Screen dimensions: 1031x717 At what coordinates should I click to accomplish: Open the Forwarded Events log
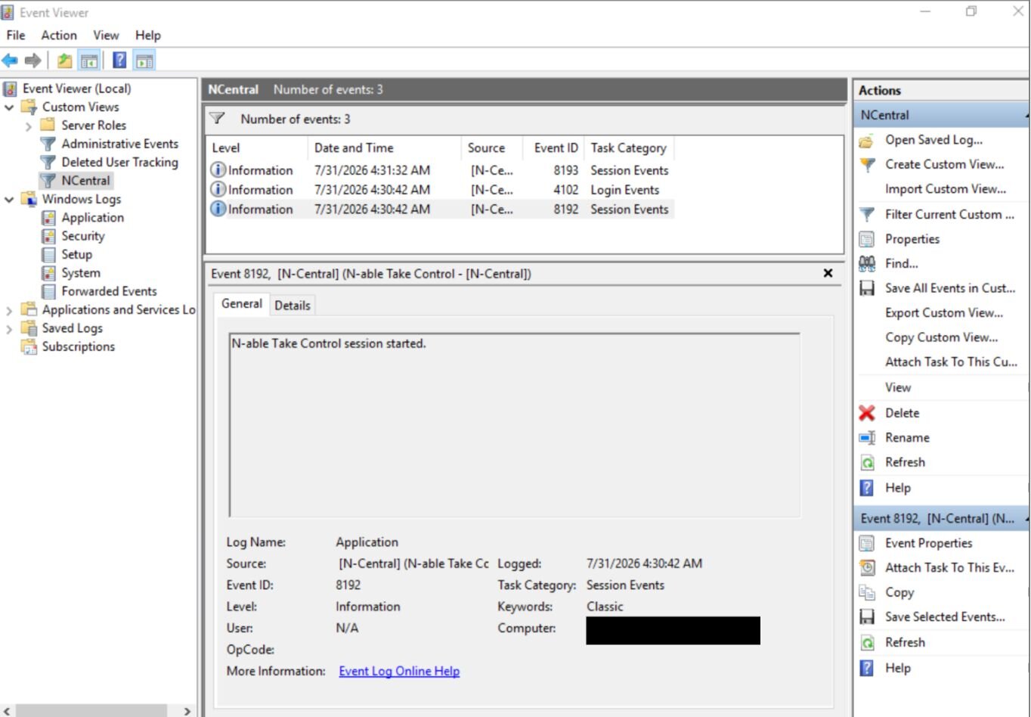pyautogui.click(x=110, y=292)
